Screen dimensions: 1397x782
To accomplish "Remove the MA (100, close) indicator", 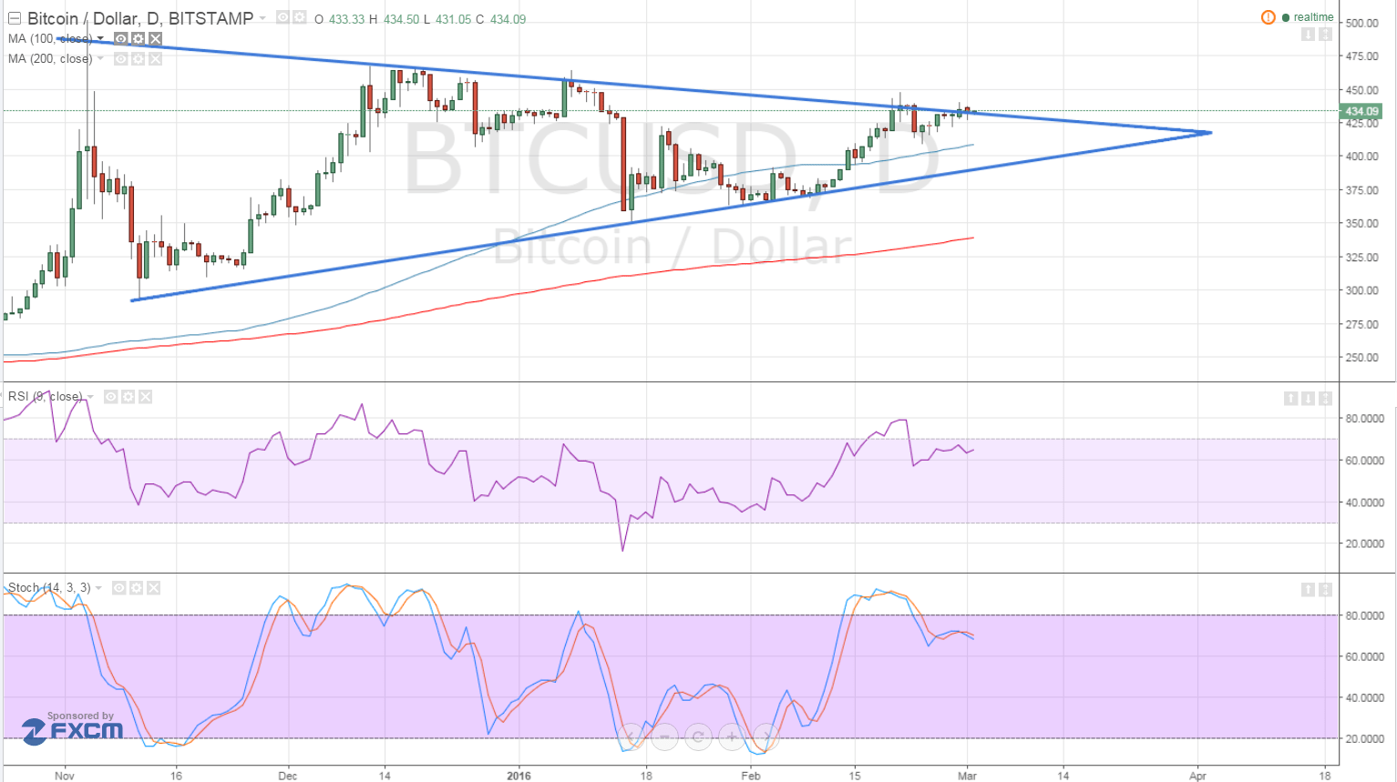I will [155, 38].
